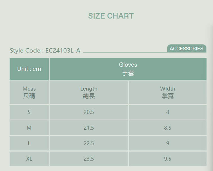Click the width value for size L

[x=168, y=143]
